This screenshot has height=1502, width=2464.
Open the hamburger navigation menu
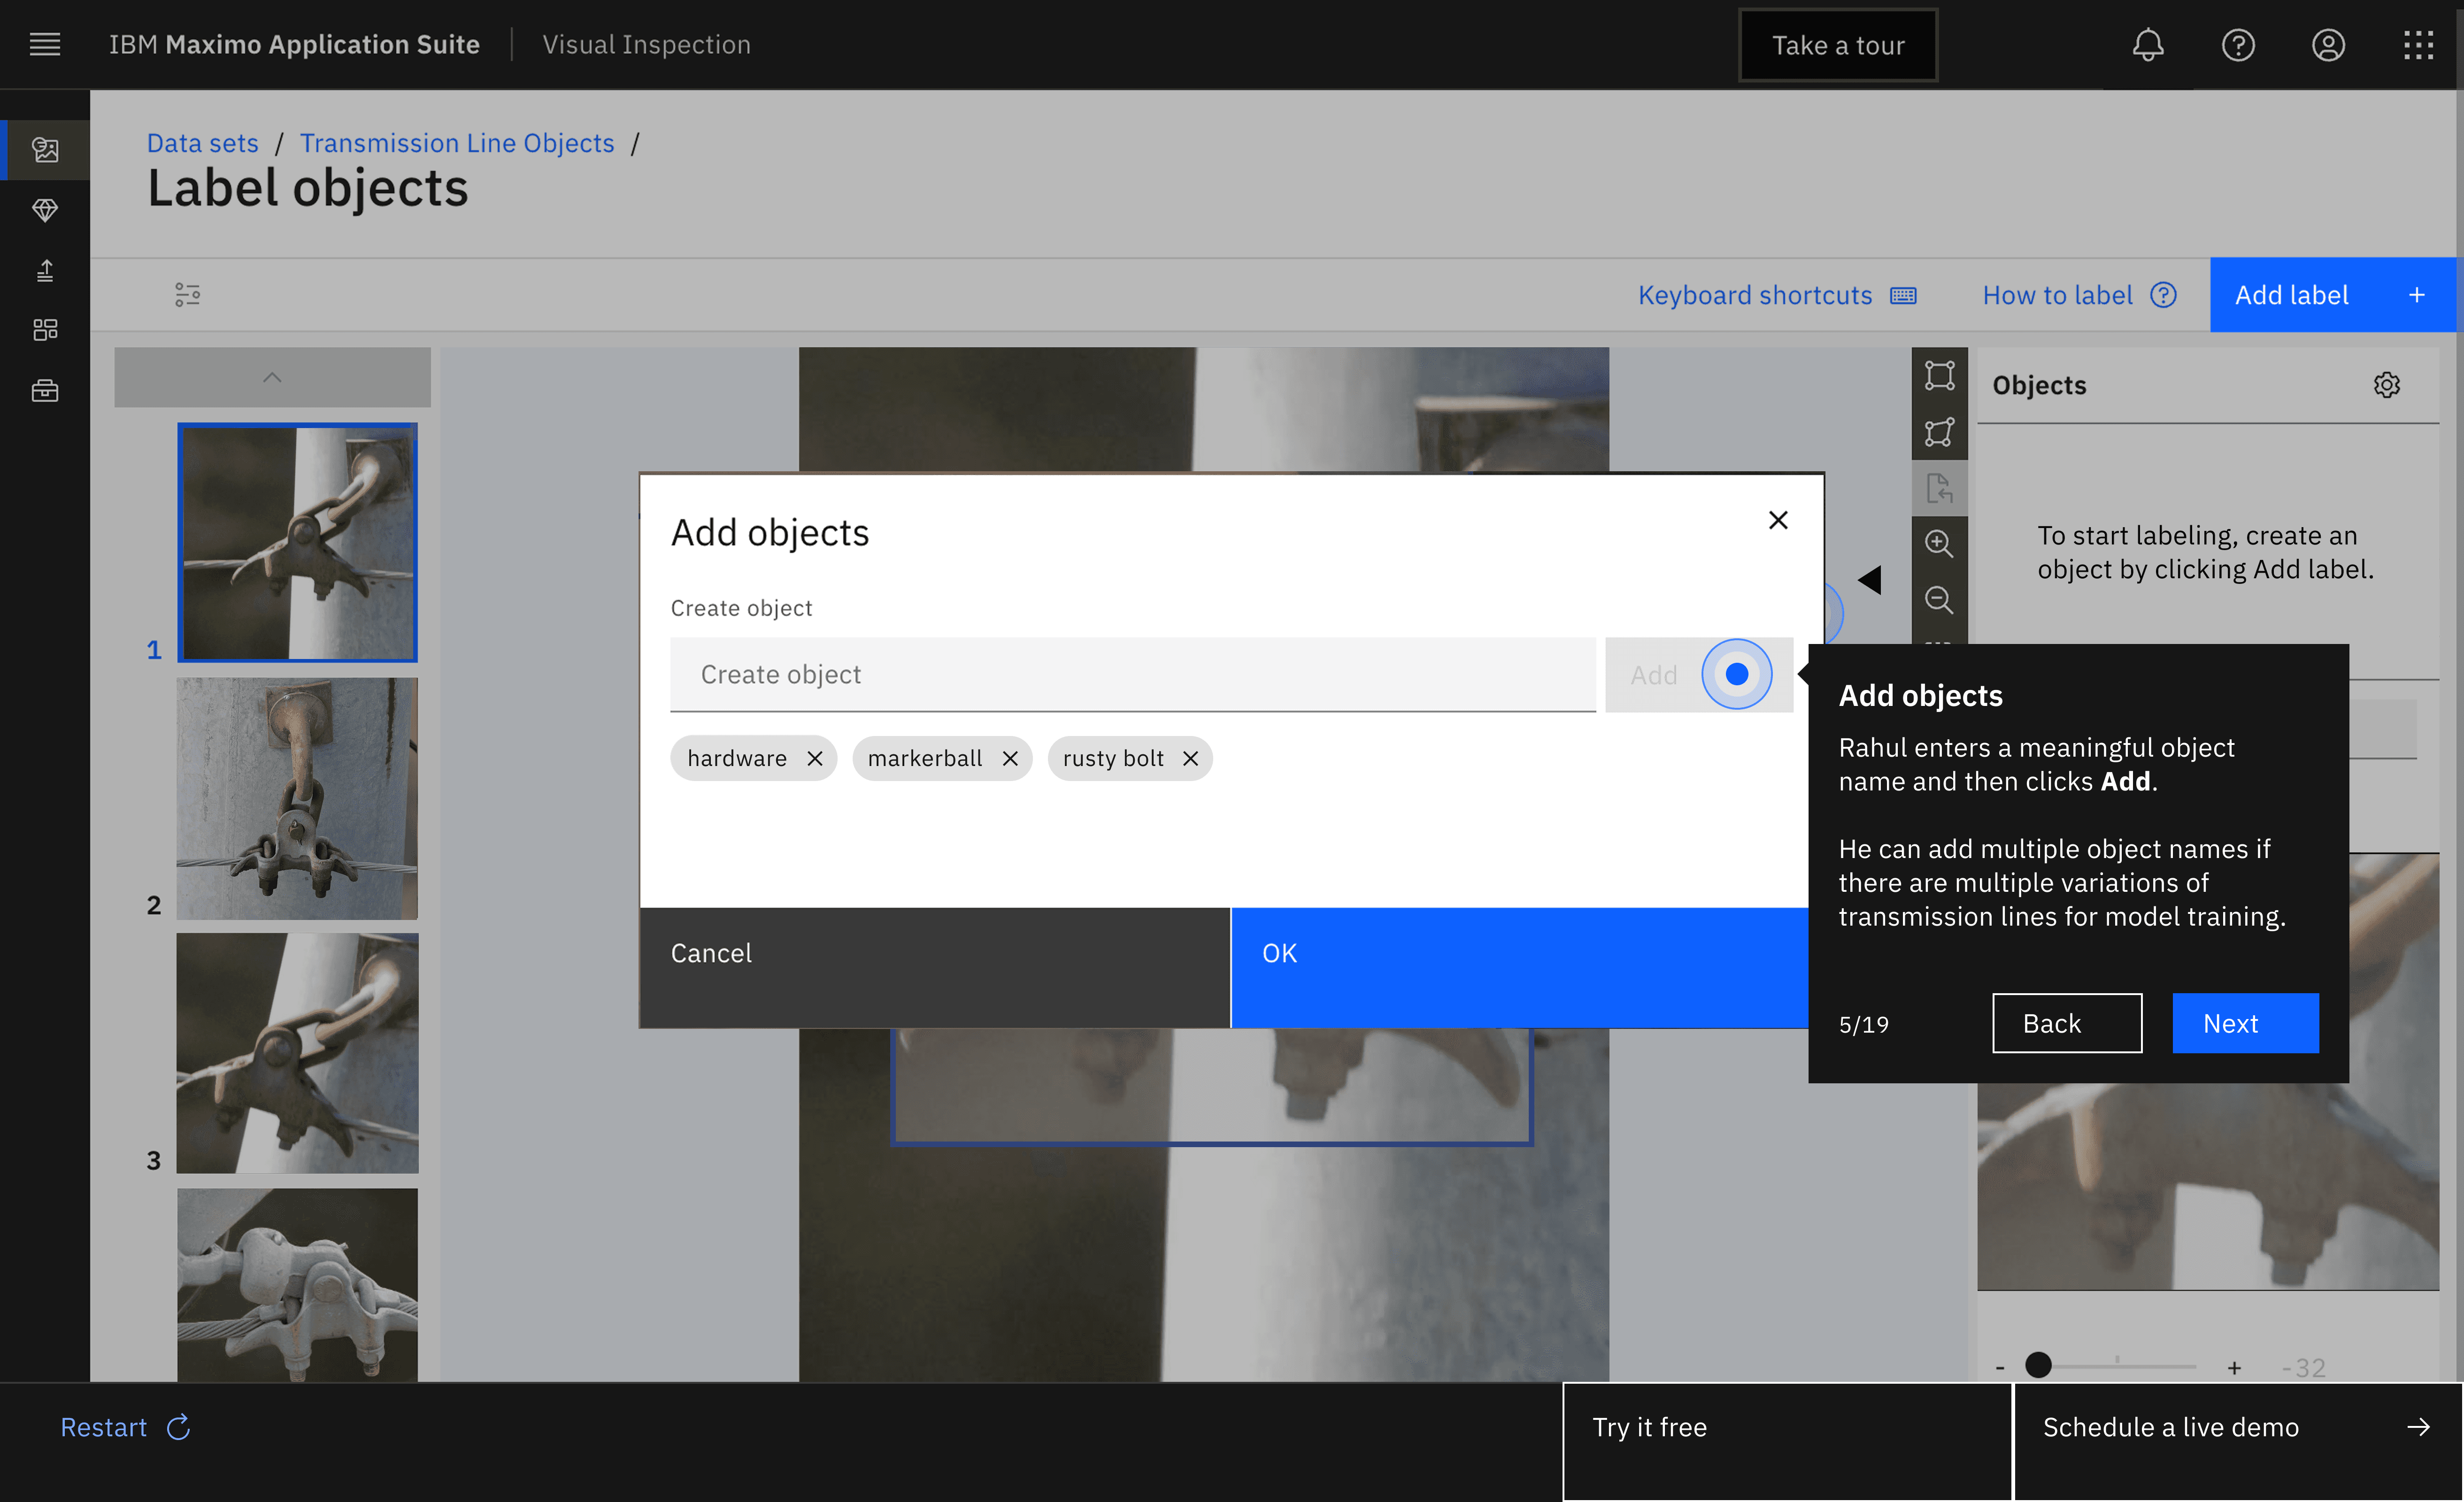point(45,45)
